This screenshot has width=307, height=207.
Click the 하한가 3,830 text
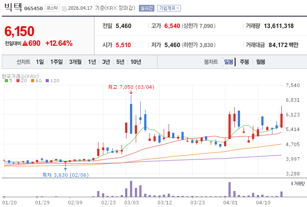(199, 45)
